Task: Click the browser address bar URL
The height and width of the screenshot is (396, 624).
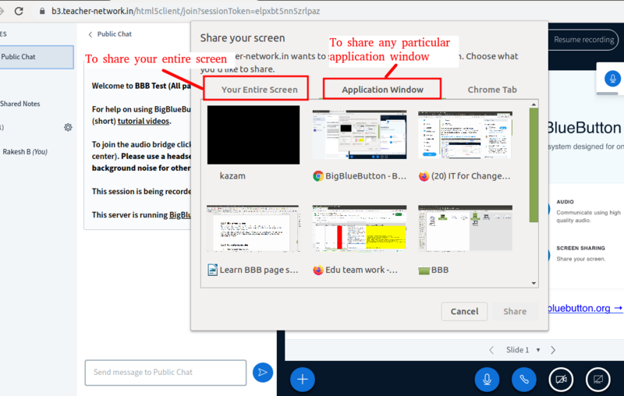Action: (186, 11)
